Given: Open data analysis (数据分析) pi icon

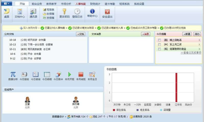Looking at the screenshot, I should [x=13, y=74].
